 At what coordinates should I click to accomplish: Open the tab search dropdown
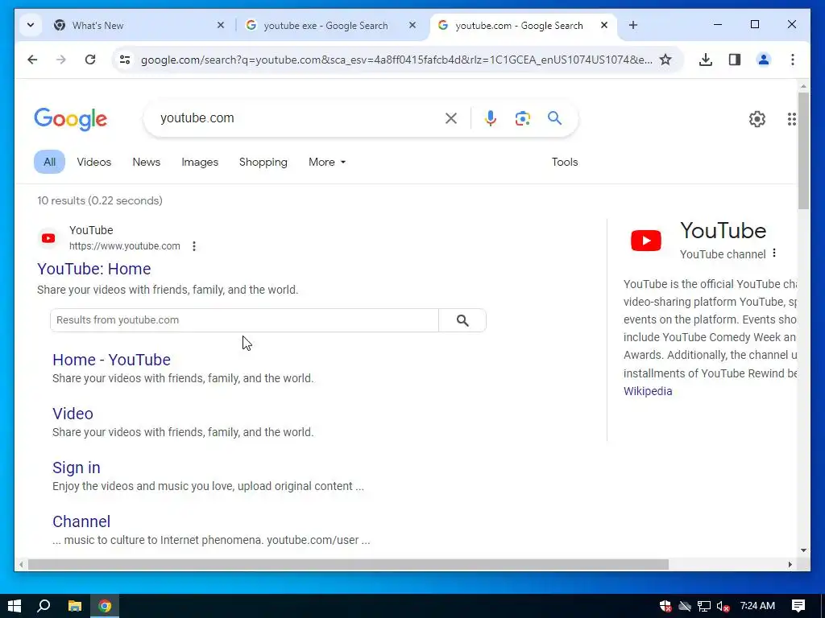click(31, 25)
